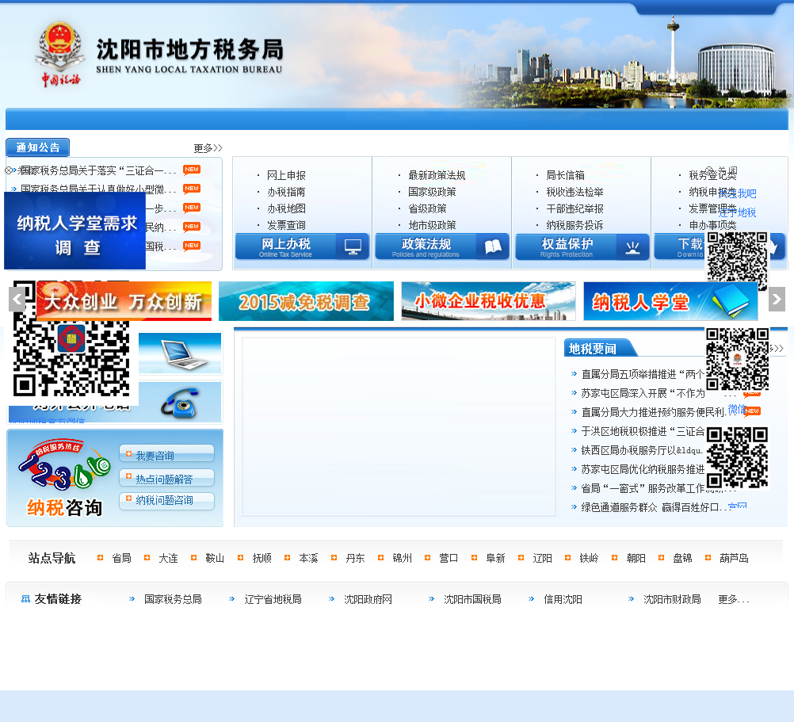Open 国家税务总局 friend link
The image size is (794, 722).
[173, 599]
